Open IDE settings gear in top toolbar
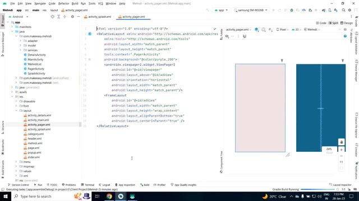Viewport: 359px width, 201px height. point(349,10)
